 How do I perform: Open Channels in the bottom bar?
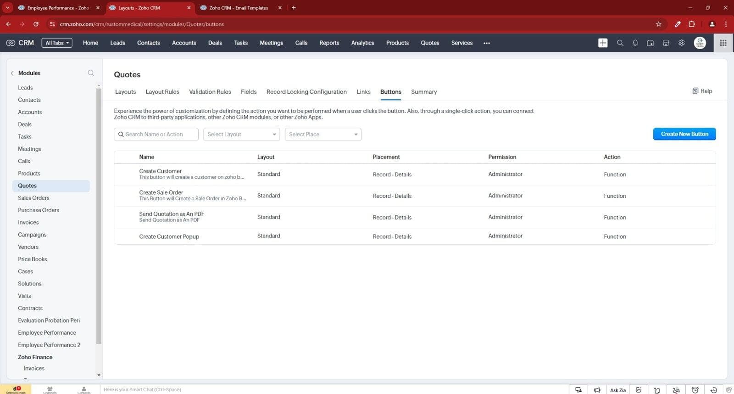click(x=50, y=389)
